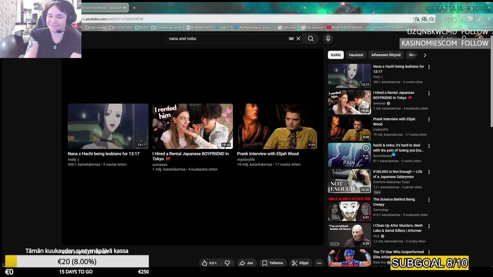Open the Katsottavaa bookmarks folder
The width and height of the screenshot is (493, 277).
pos(96,28)
